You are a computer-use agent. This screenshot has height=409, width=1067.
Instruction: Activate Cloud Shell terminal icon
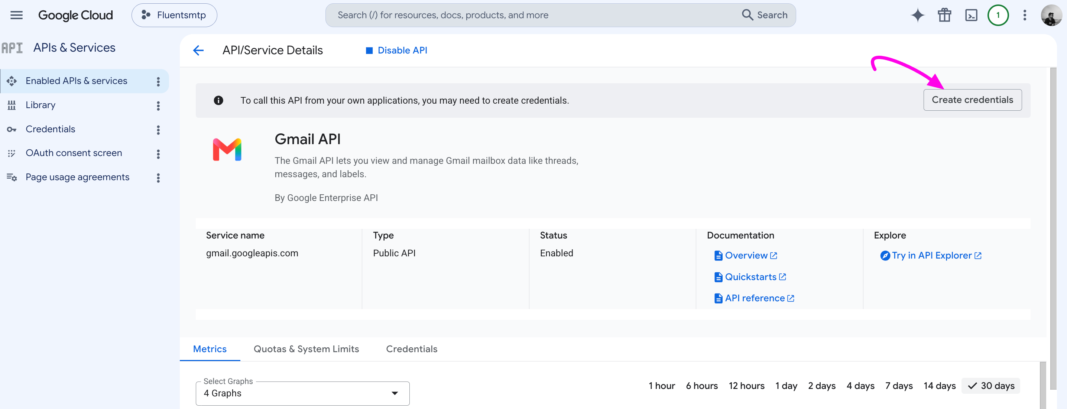pyautogui.click(x=971, y=15)
